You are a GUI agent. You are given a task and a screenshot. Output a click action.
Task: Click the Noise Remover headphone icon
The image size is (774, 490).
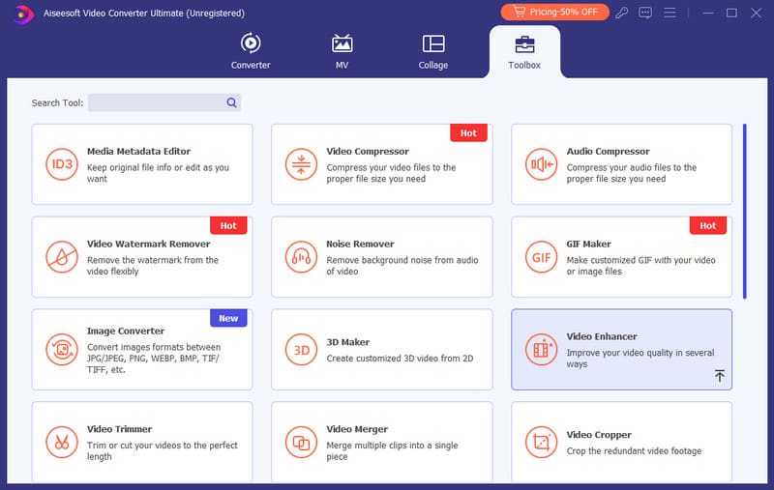(301, 257)
